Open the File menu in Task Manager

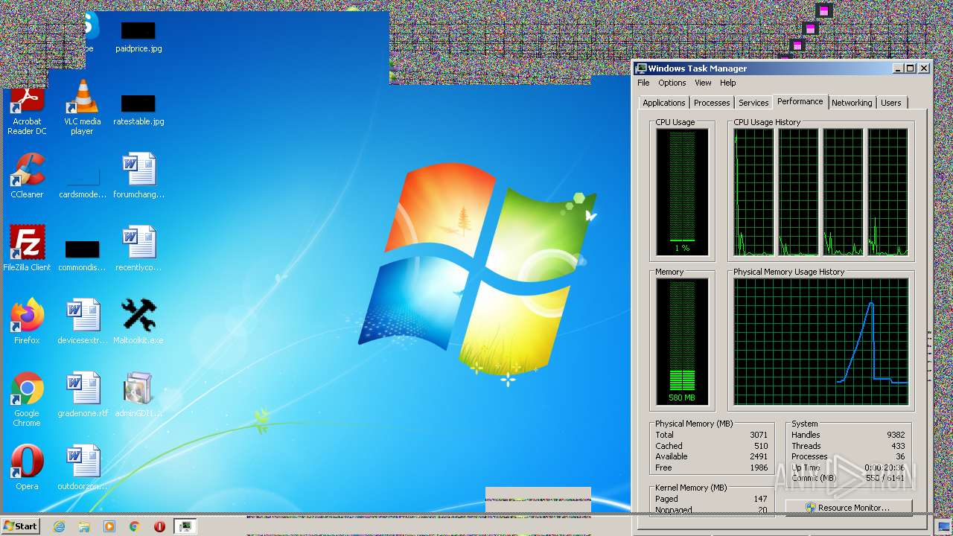point(643,83)
